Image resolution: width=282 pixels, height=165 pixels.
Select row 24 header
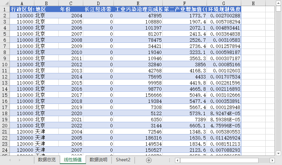(x=5, y=150)
